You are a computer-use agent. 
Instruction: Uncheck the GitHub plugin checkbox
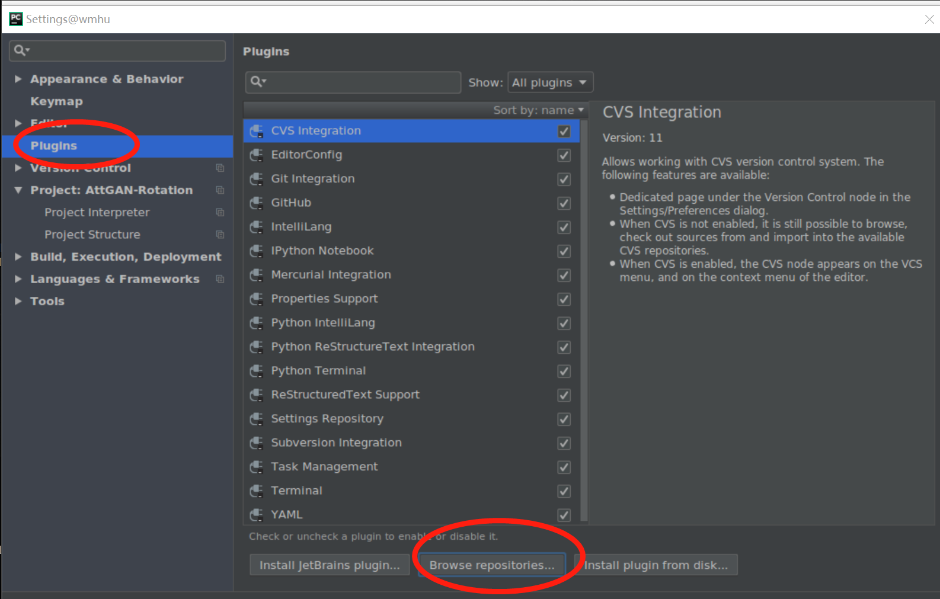pos(564,203)
